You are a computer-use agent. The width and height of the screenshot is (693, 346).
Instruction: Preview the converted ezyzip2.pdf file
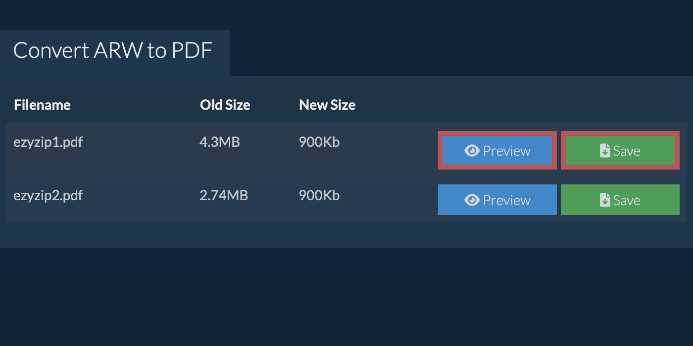(497, 200)
